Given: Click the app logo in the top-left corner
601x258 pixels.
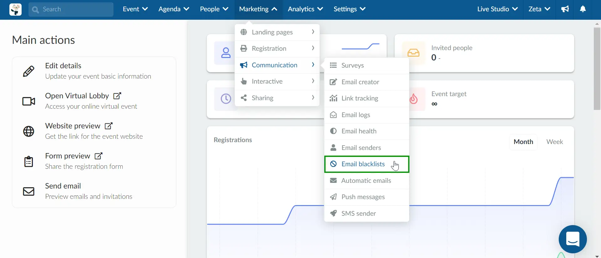Looking at the screenshot, I should pyautogui.click(x=15, y=10).
